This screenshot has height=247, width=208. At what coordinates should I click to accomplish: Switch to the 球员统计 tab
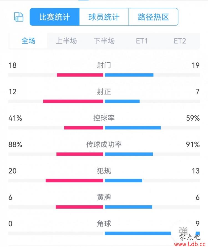click(104, 17)
